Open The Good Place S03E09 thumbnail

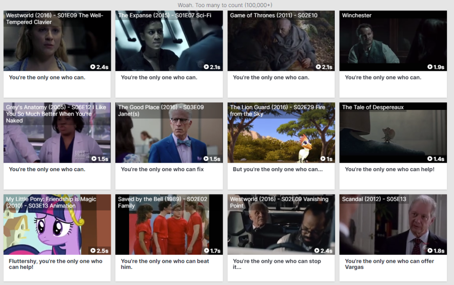pyautogui.click(x=169, y=133)
